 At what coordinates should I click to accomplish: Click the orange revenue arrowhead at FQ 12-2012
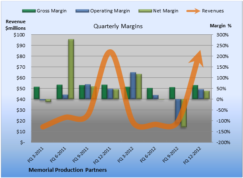(x=196, y=58)
